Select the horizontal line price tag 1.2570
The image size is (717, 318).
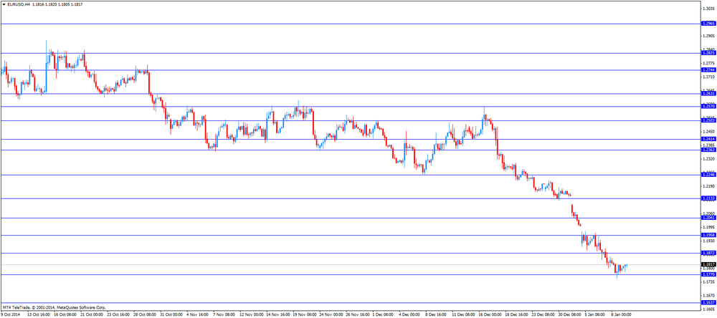[x=708, y=107]
